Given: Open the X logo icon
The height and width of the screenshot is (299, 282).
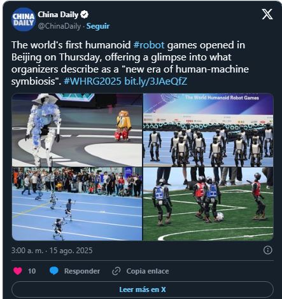Looking at the screenshot, I should tap(267, 14).
